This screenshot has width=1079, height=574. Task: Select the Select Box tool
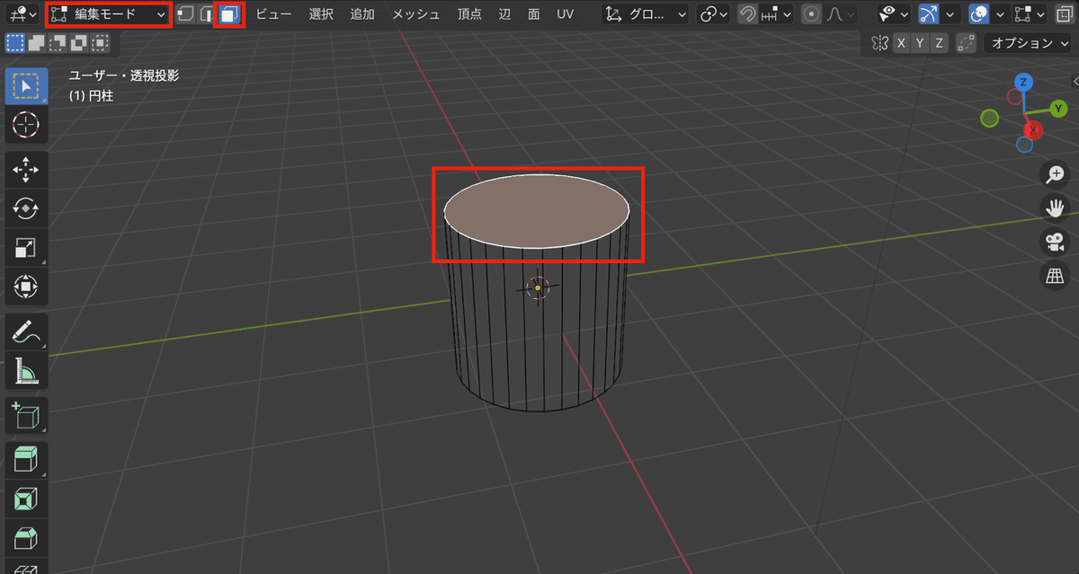(x=25, y=86)
